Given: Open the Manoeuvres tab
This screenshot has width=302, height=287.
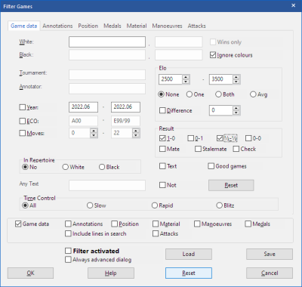Looking at the screenshot, I should 167,26.
